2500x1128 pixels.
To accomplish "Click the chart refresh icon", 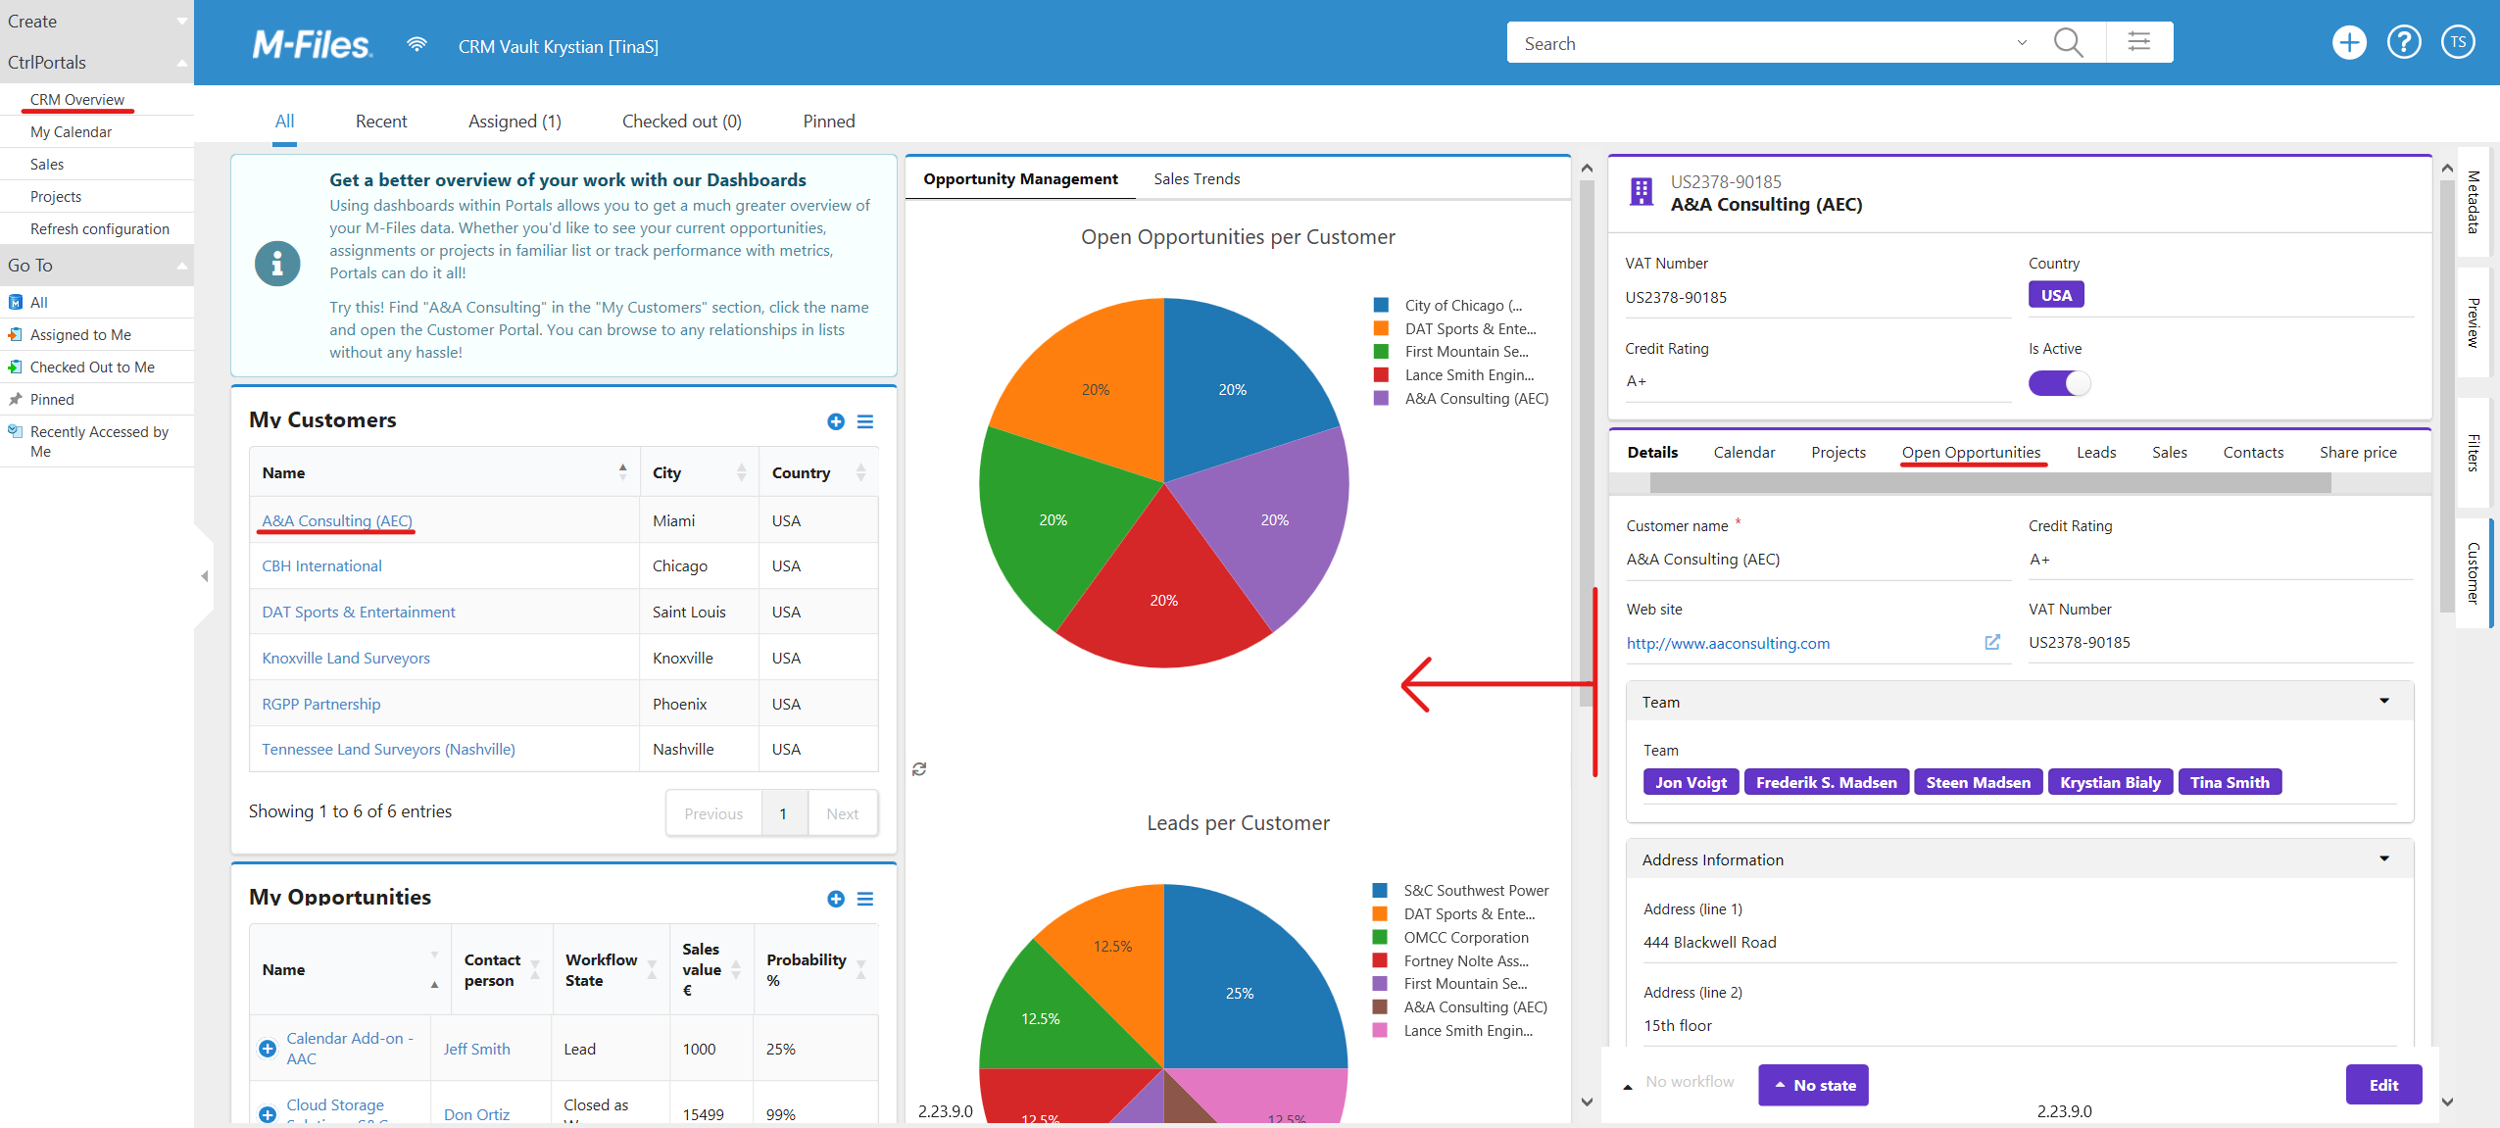I will tap(919, 769).
